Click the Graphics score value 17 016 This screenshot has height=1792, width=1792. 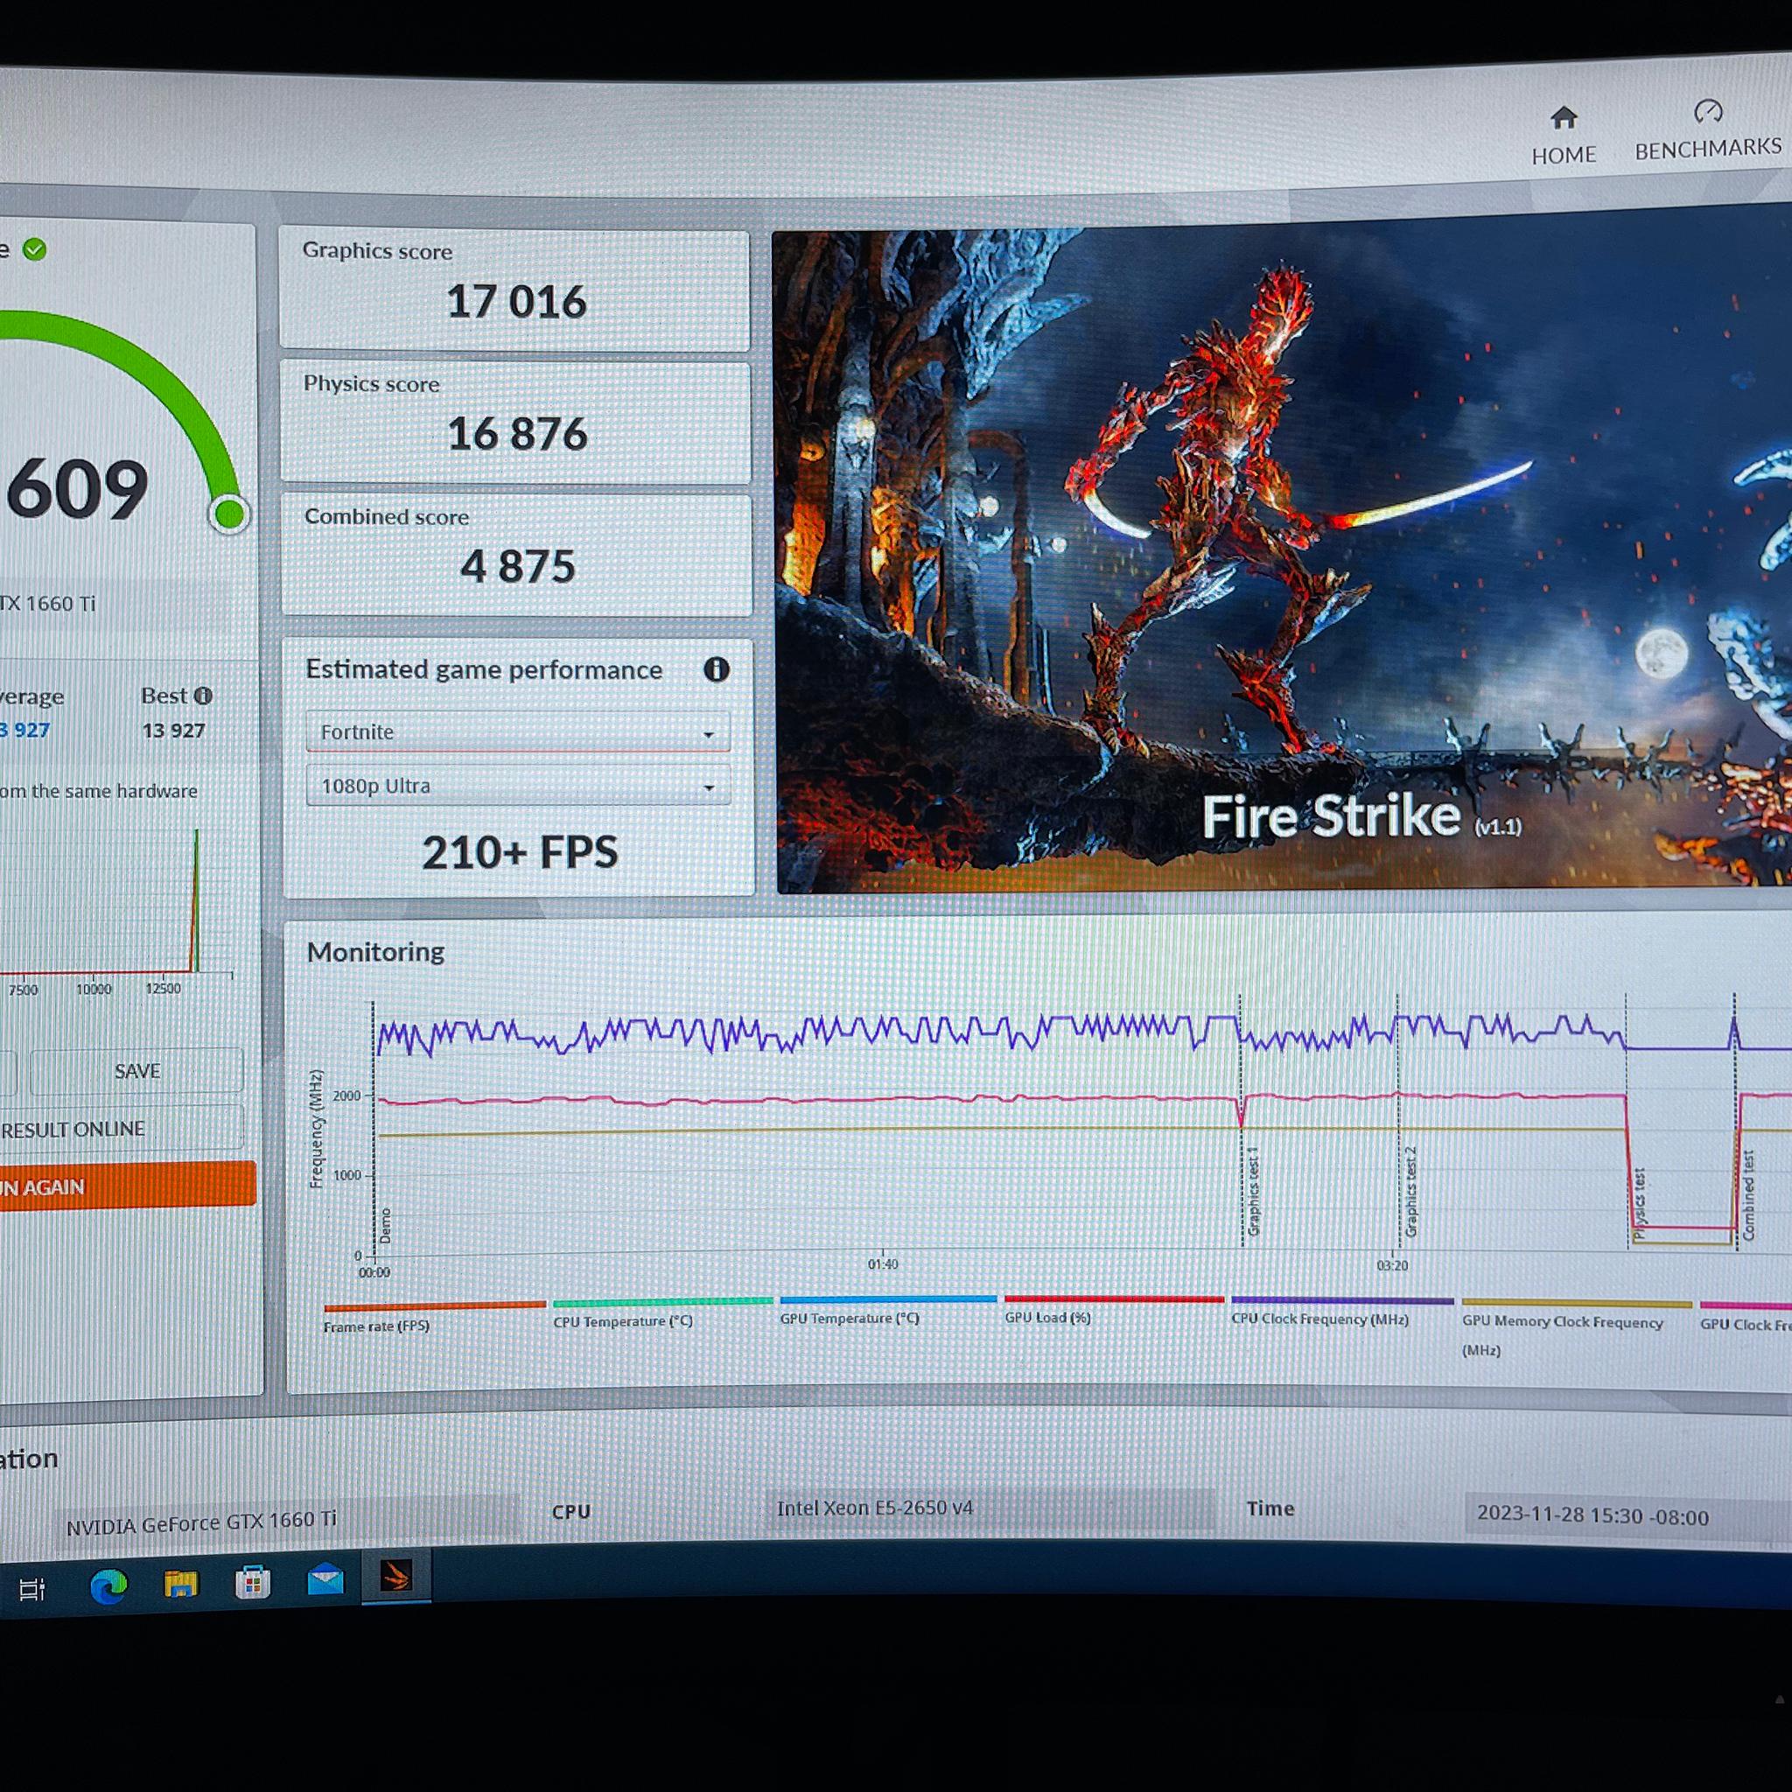click(x=516, y=303)
